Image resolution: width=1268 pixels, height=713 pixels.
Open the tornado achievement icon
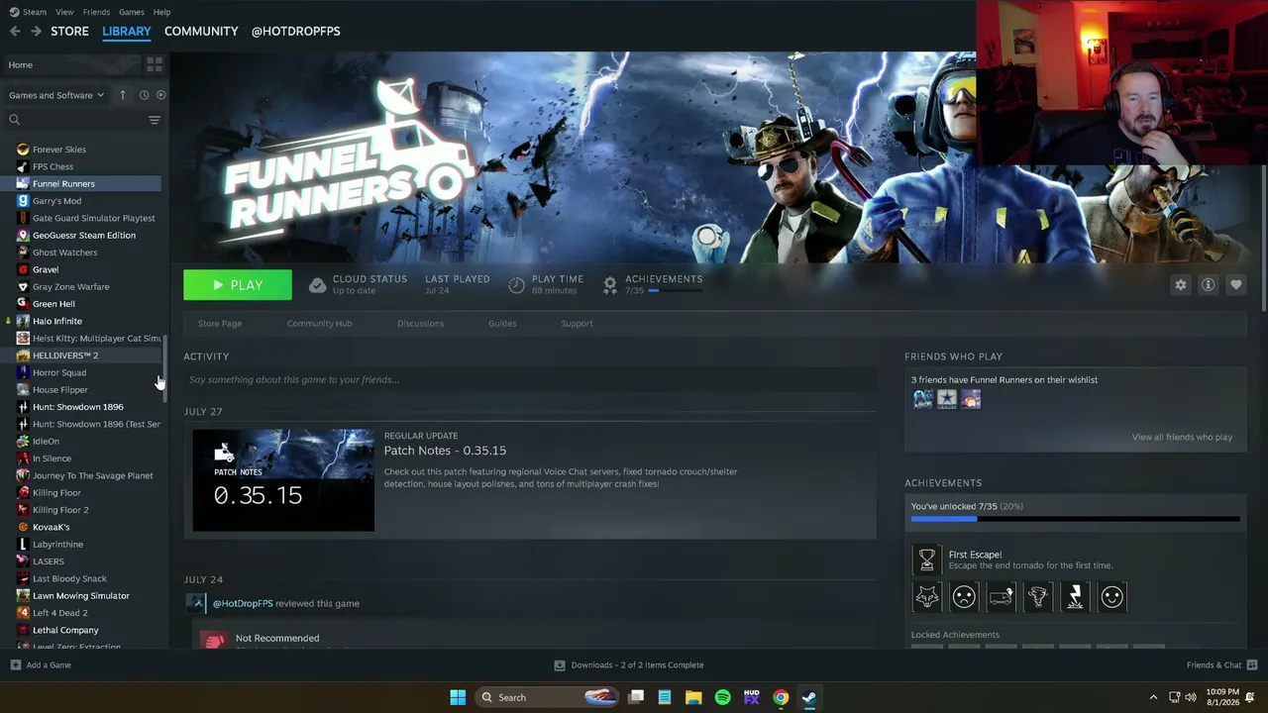[1038, 596]
